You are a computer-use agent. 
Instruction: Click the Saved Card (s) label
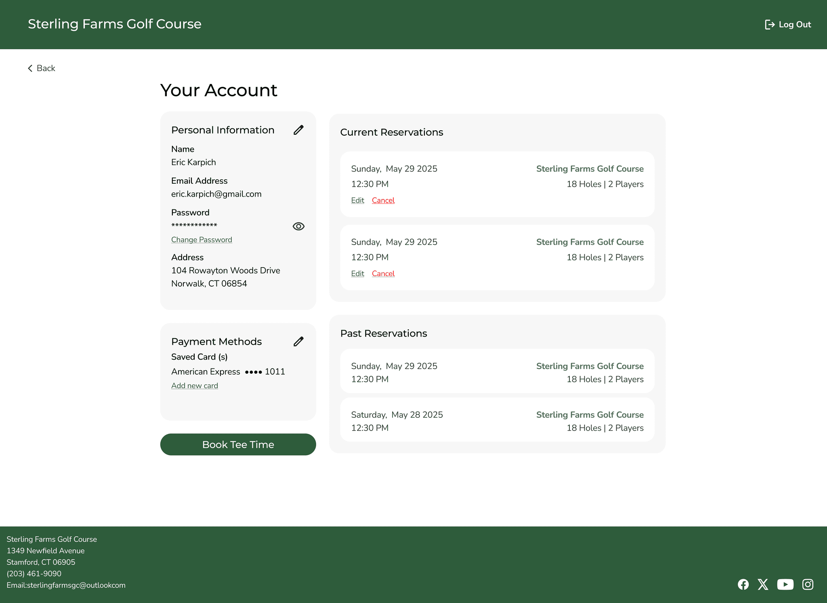(199, 357)
